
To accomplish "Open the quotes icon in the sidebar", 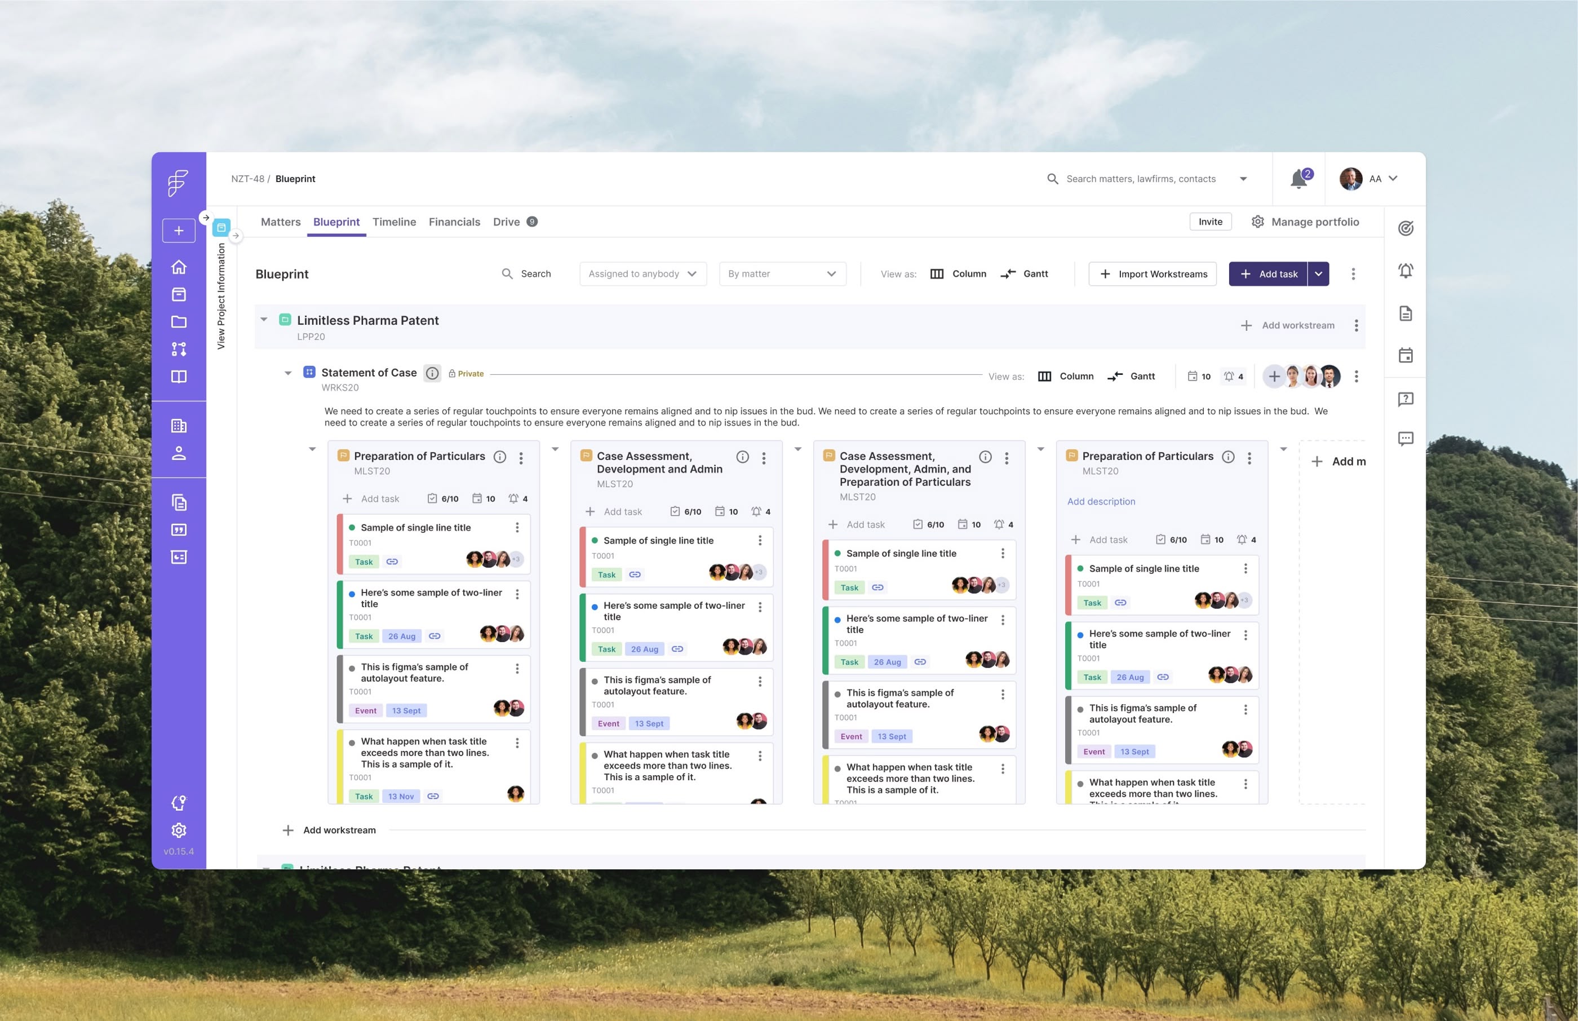I will pos(178,530).
